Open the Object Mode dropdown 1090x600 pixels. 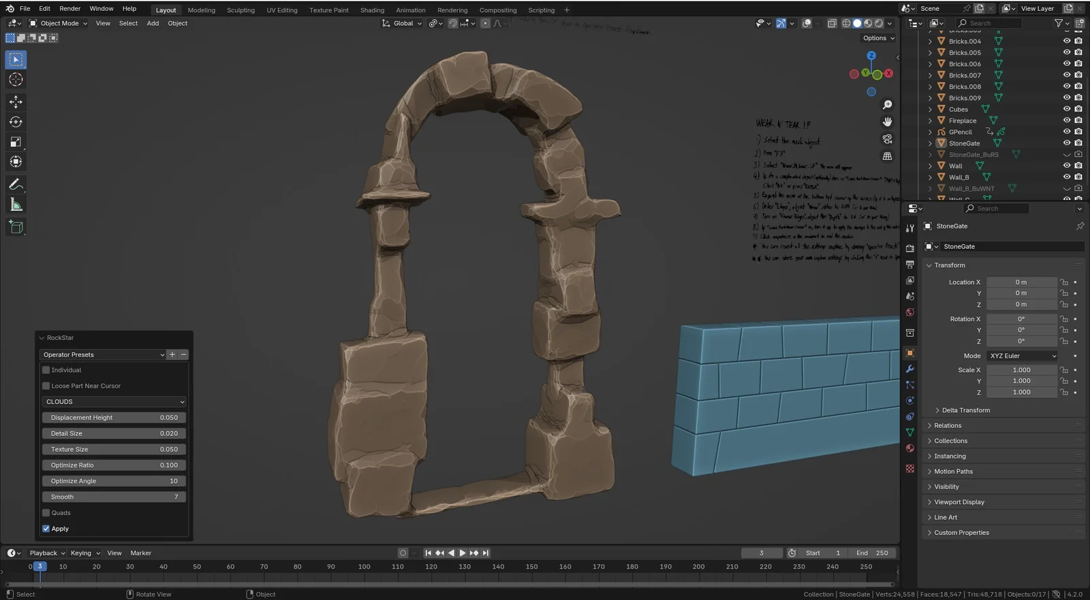point(59,23)
